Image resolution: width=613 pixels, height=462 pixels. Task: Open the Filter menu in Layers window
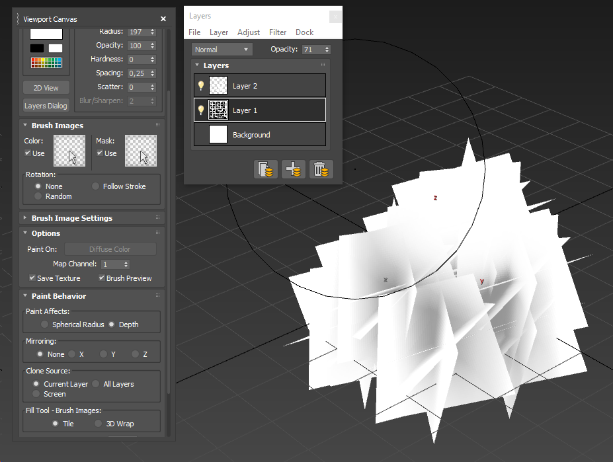pyautogui.click(x=278, y=32)
